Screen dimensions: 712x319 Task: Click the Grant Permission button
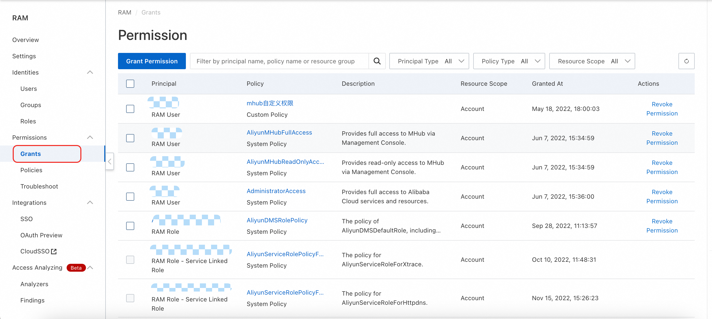pyautogui.click(x=152, y=61)
